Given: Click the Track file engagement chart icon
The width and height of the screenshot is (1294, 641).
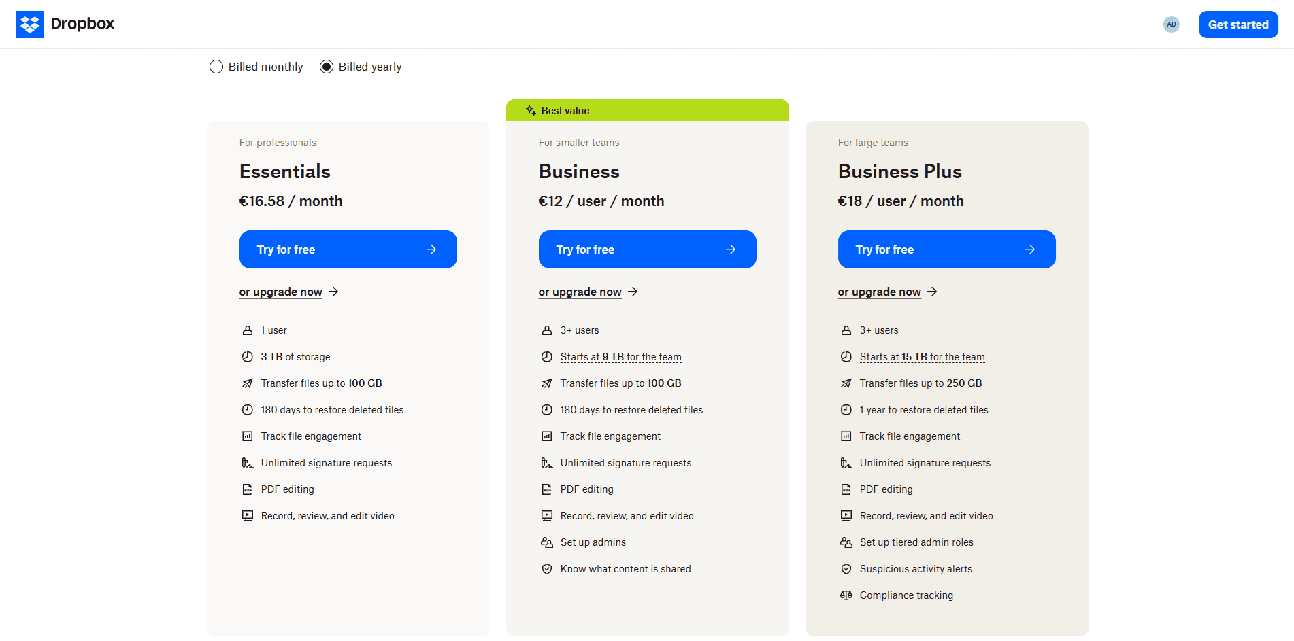Looking at the screenshot, I should click(x=248, y=436).
